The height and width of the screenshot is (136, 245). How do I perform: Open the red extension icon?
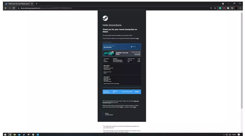[224, 8]
